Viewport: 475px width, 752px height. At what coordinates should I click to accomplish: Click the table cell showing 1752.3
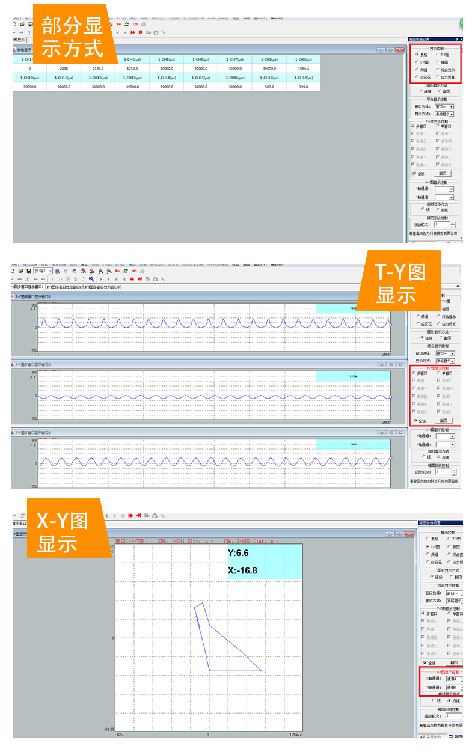point(132,68)
